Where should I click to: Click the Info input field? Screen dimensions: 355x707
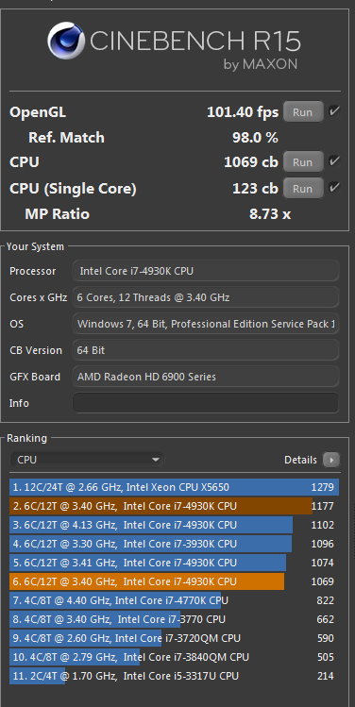point(206,403)
